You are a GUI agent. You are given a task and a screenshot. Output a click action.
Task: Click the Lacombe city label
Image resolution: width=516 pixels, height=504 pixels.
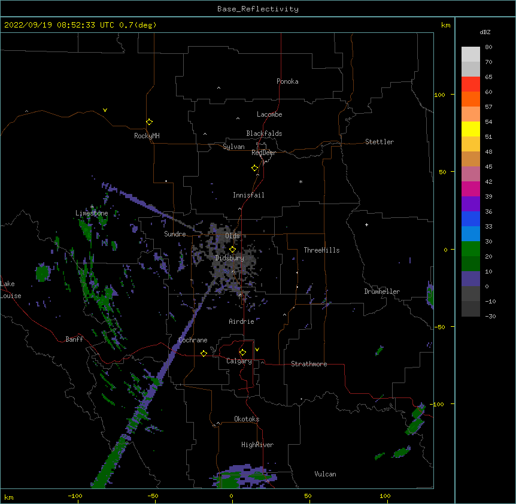[269, 114]
